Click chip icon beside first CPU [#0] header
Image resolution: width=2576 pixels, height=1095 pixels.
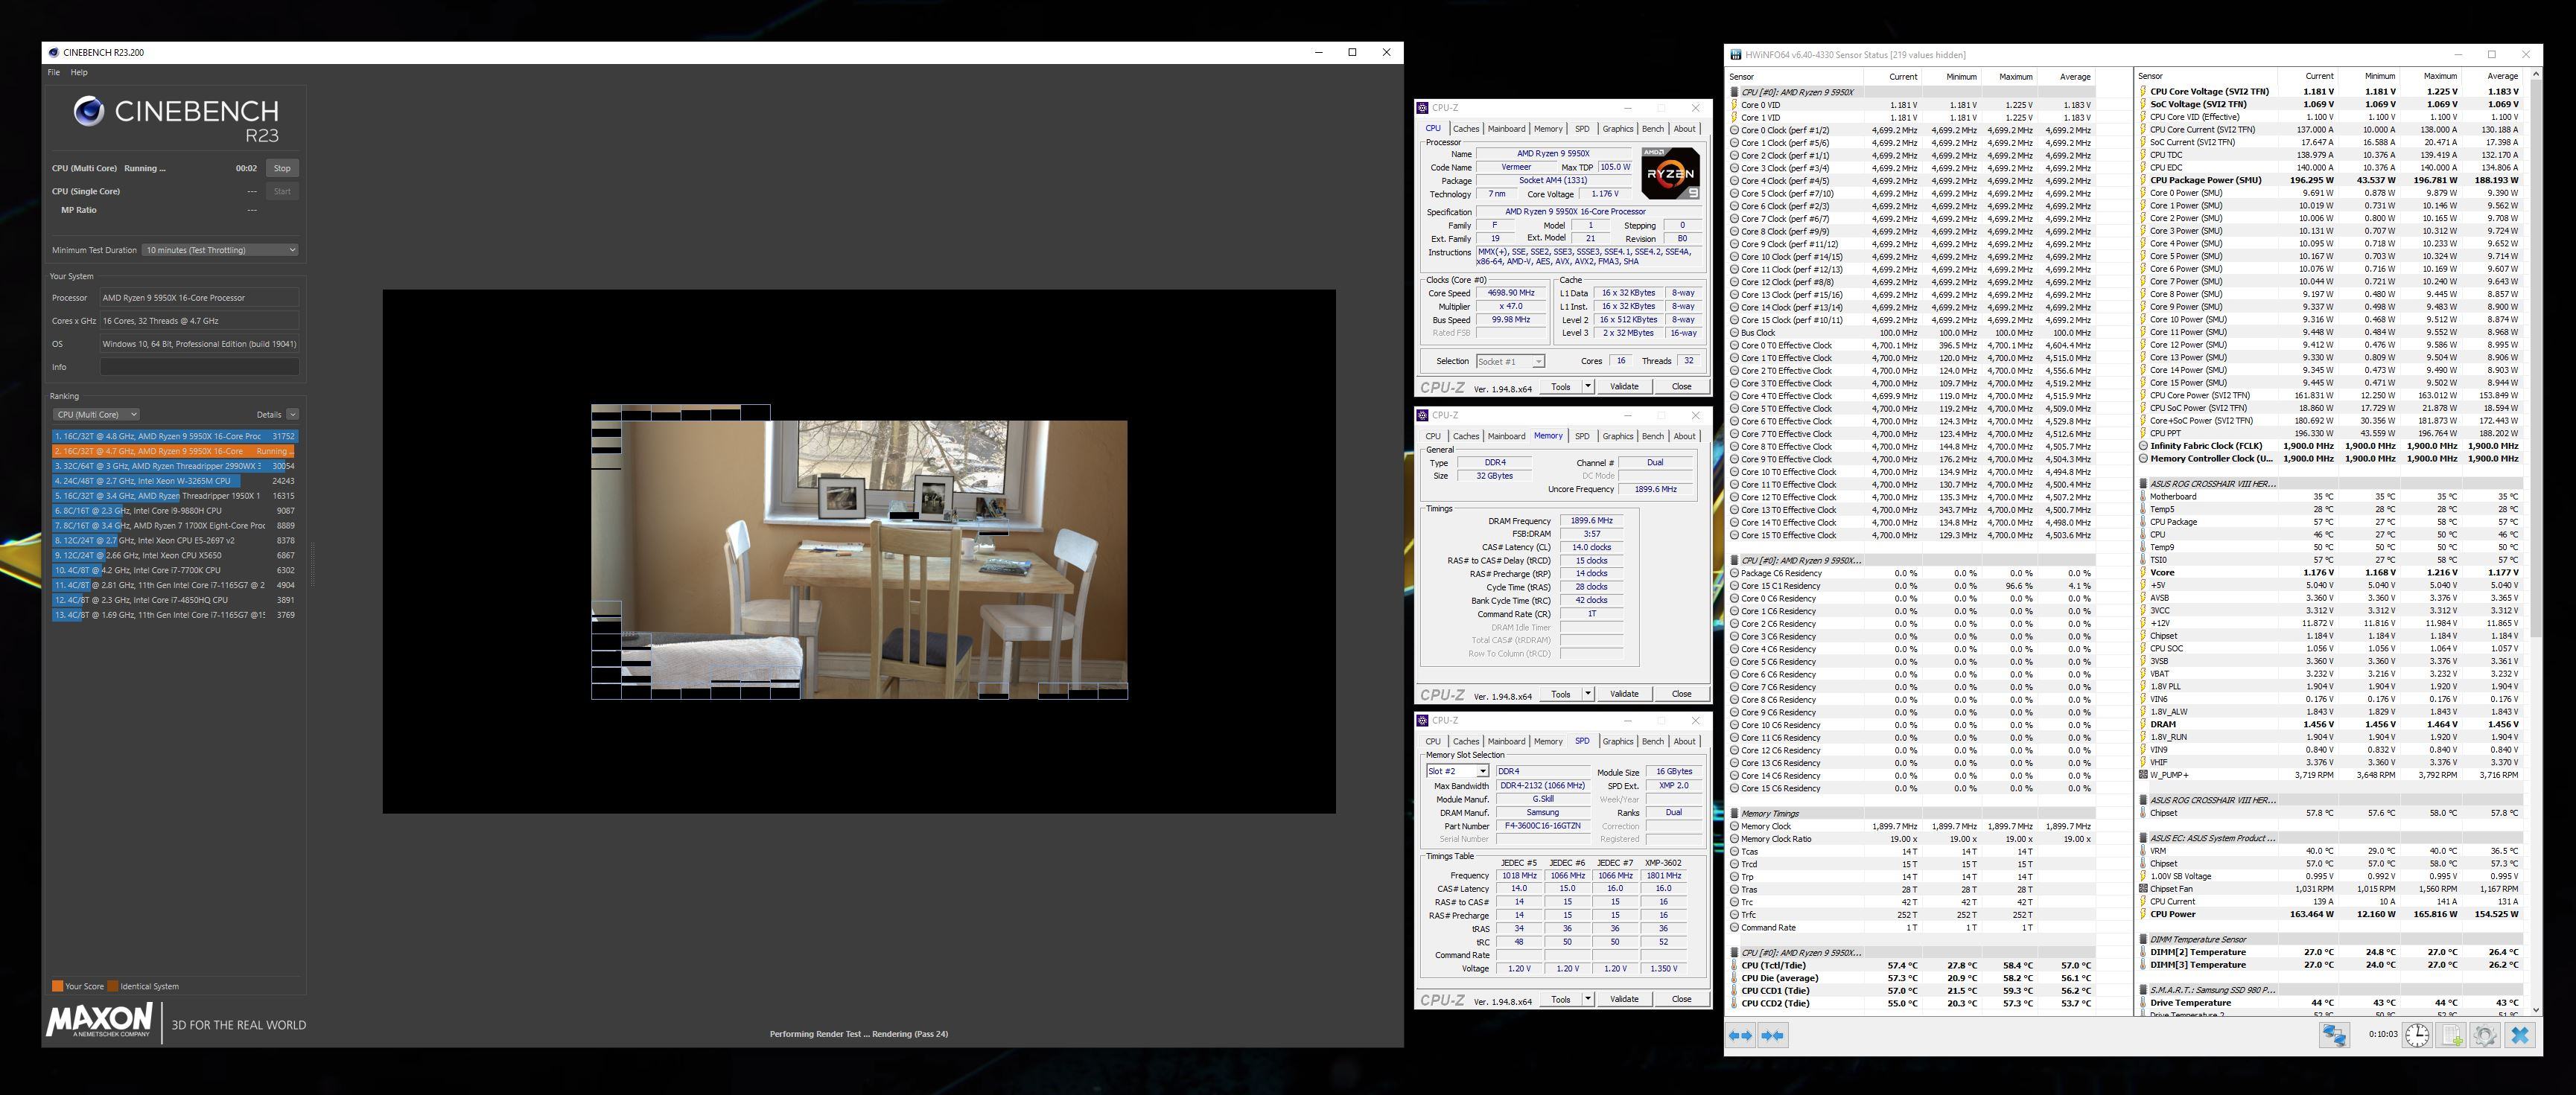coord(1735,92)
